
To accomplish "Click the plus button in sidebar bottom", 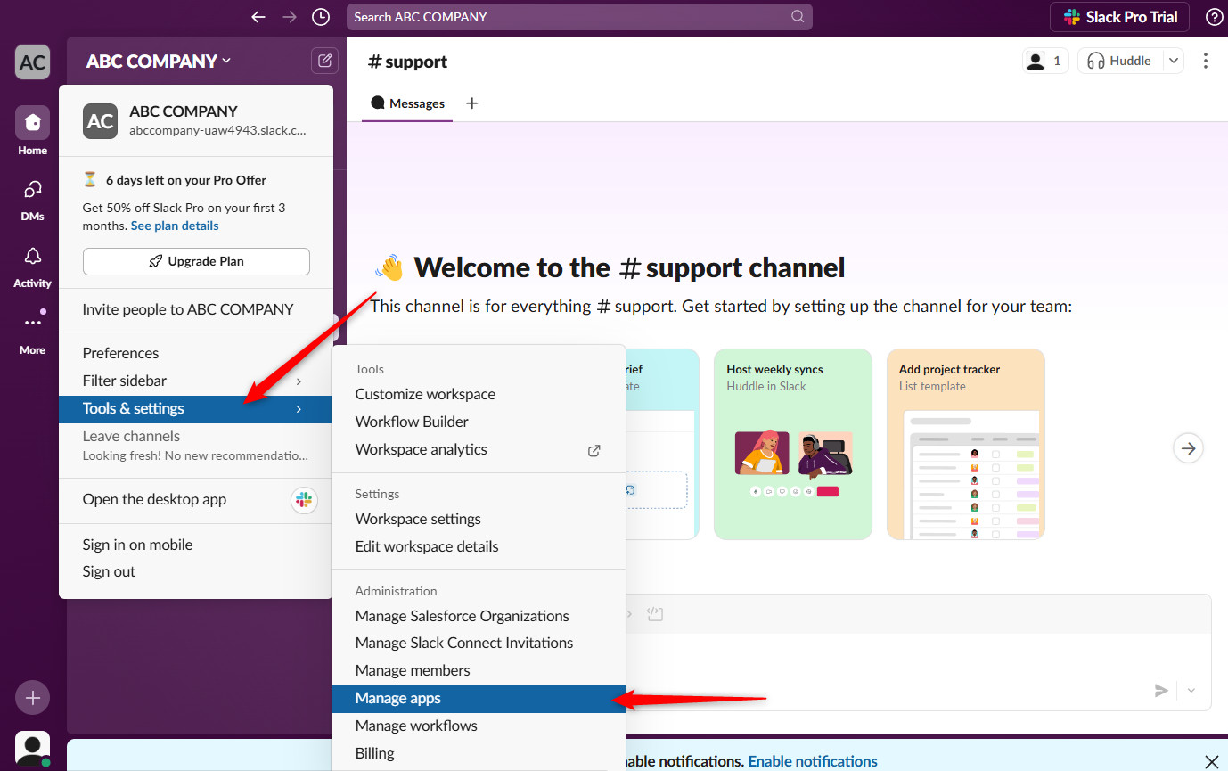I will pos(32,698).
